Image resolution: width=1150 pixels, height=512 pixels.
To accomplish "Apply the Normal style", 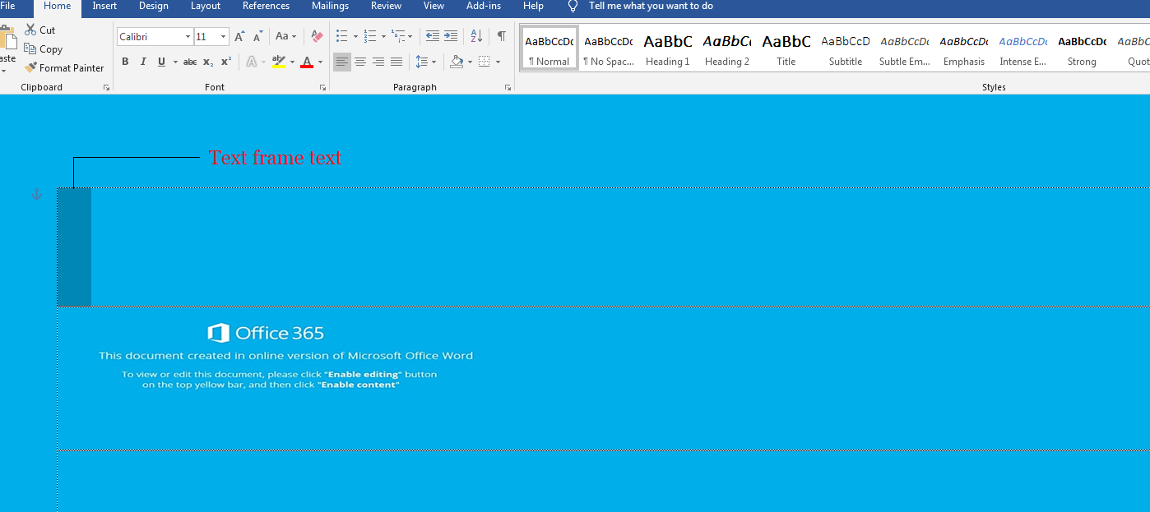I will click(x=549, y=48).
